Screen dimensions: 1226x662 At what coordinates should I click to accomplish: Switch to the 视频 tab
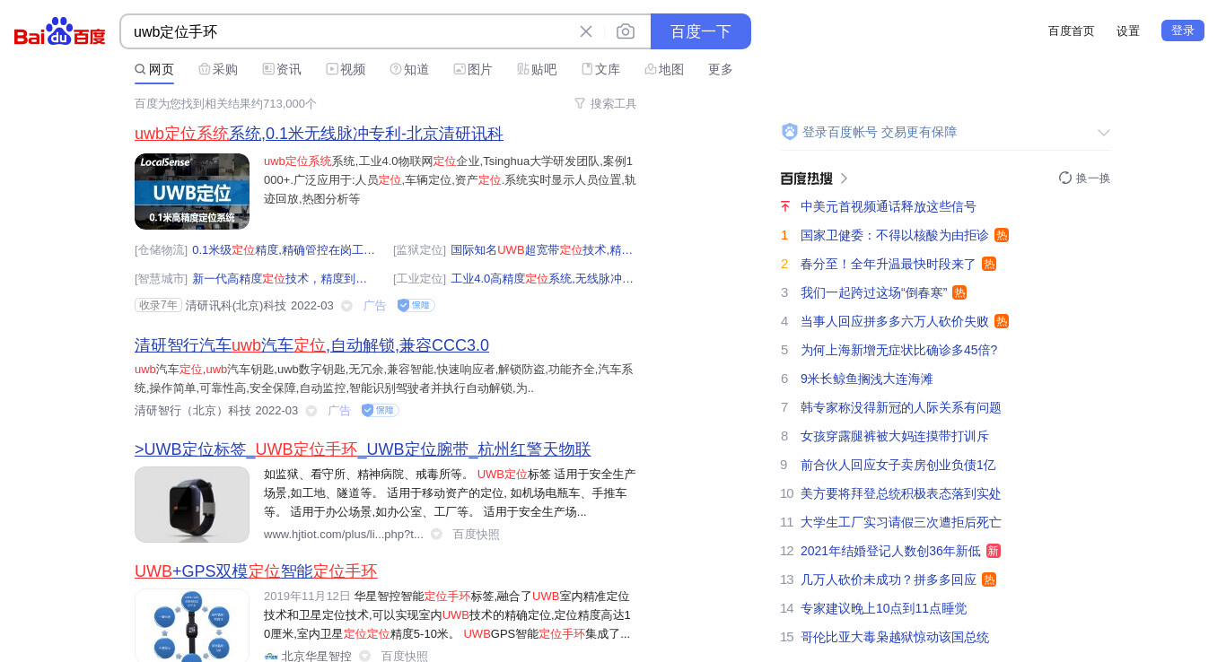click(x=346, y=69)
